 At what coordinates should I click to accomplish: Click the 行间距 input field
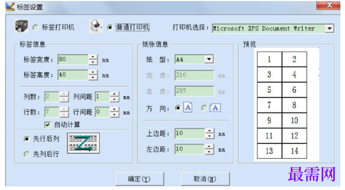(x=102, y=112)
